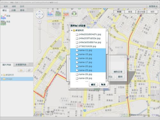Image resolution: width=160 pixels, height=120 pixels.
Task: Select file 1736231628.jpg
Action: [x=88, y=46]
